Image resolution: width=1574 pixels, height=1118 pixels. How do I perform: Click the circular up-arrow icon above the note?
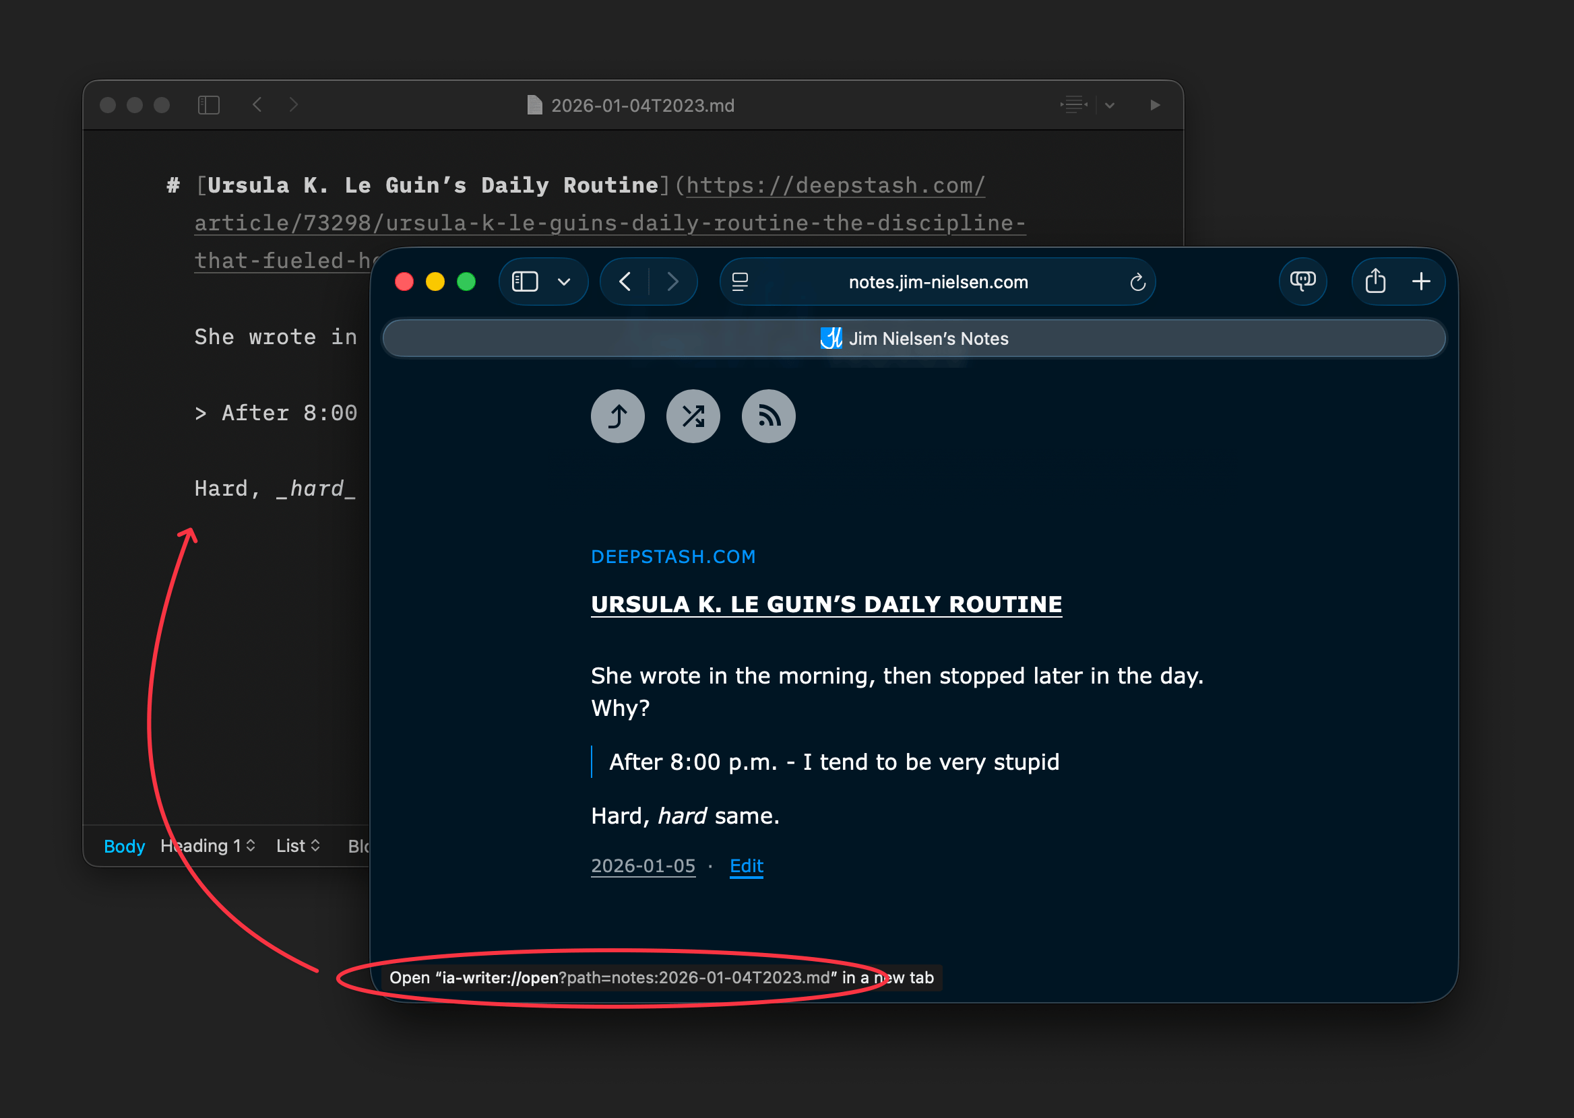pos(618,416)
